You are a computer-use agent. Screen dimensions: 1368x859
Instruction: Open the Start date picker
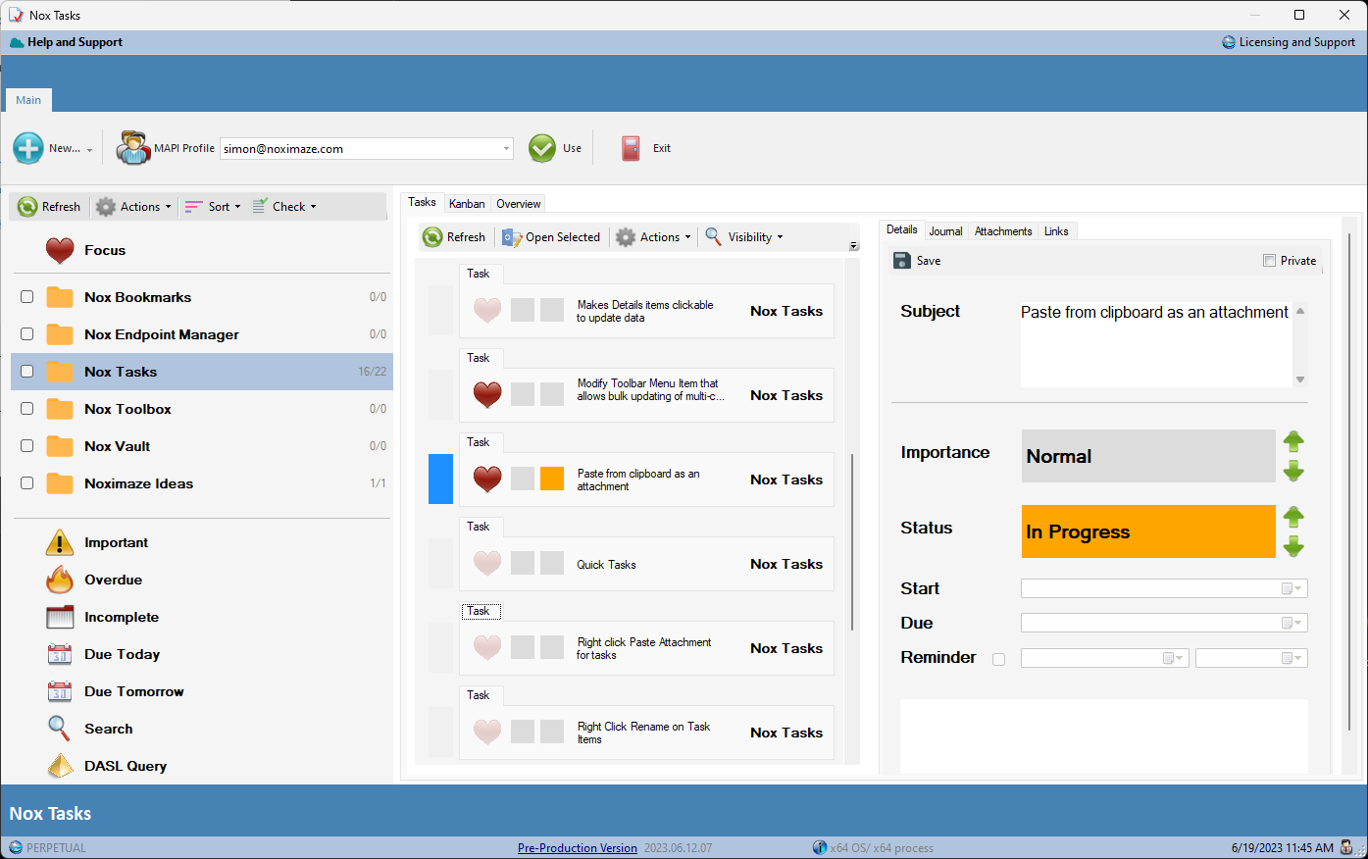[x=1292, y=588]
